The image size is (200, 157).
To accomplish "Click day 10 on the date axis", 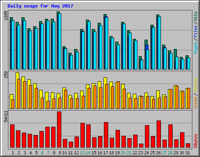I will pyautogui.click(x=64, y=153).
